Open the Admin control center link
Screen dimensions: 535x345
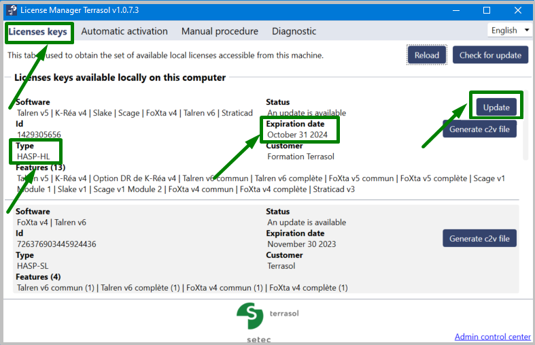click(x=492, y=337)
